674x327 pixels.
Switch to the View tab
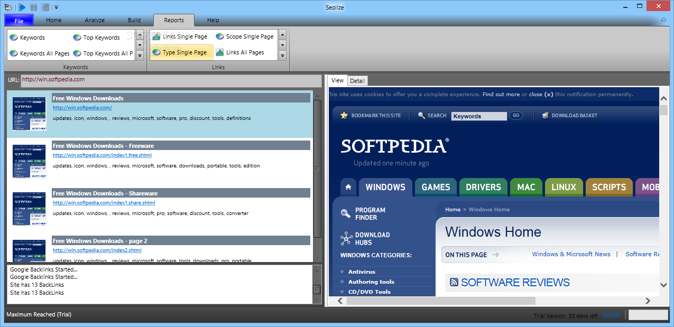coord(337,80)
